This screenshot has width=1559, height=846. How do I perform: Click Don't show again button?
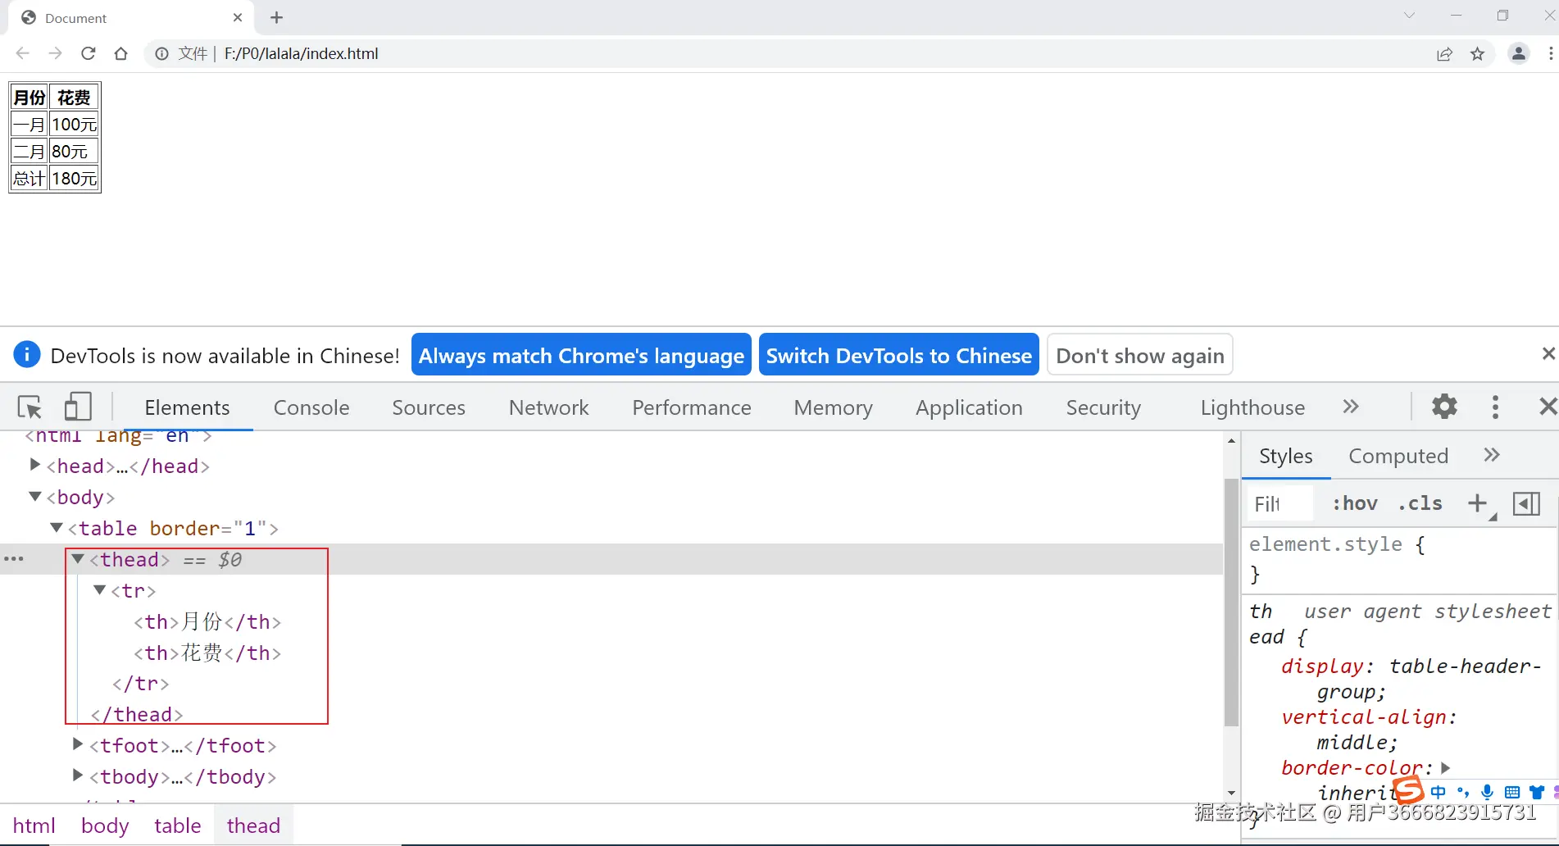[x=1139, y=356]
